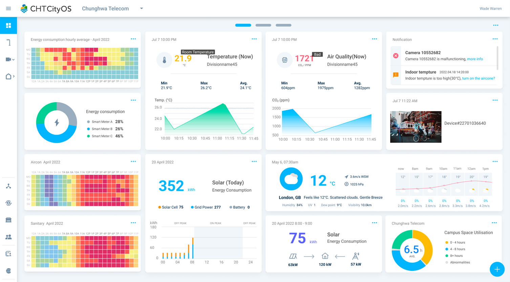This screenshot has width=510, height=282.
Task: Open the street lamp sidebar icon
Action: tap(8, 42)
